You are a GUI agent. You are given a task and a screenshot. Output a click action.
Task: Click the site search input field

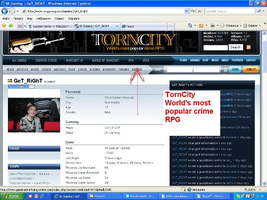tap(216, 47)
